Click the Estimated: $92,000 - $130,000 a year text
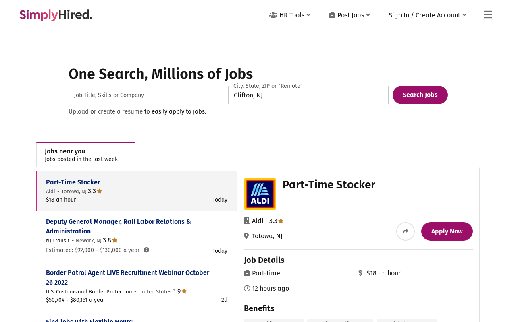516x322 pixels. tap(93, 250)
